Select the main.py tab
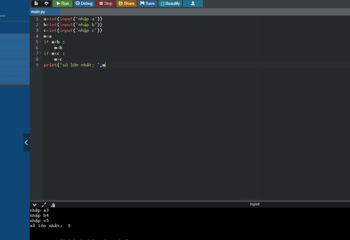350x240 pixels. coord(44,12)
